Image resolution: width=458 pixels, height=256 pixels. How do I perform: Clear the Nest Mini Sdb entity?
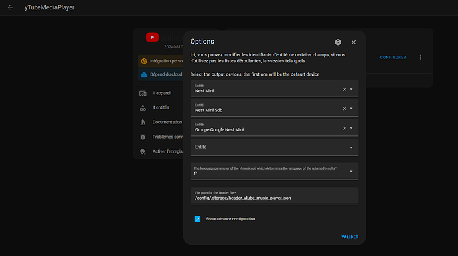(x=344, y=109)
